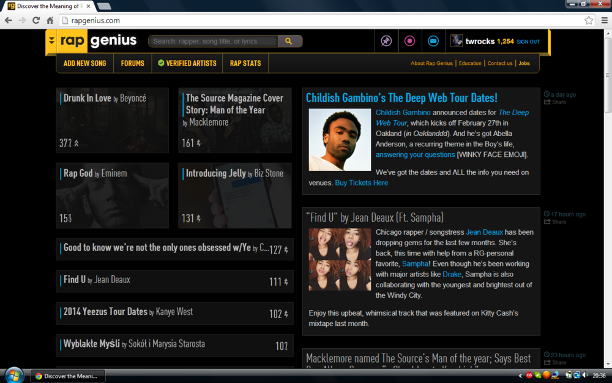612x383 pixels.
Task: Click the search magnifying glass icon
Action: coord(289,41)
